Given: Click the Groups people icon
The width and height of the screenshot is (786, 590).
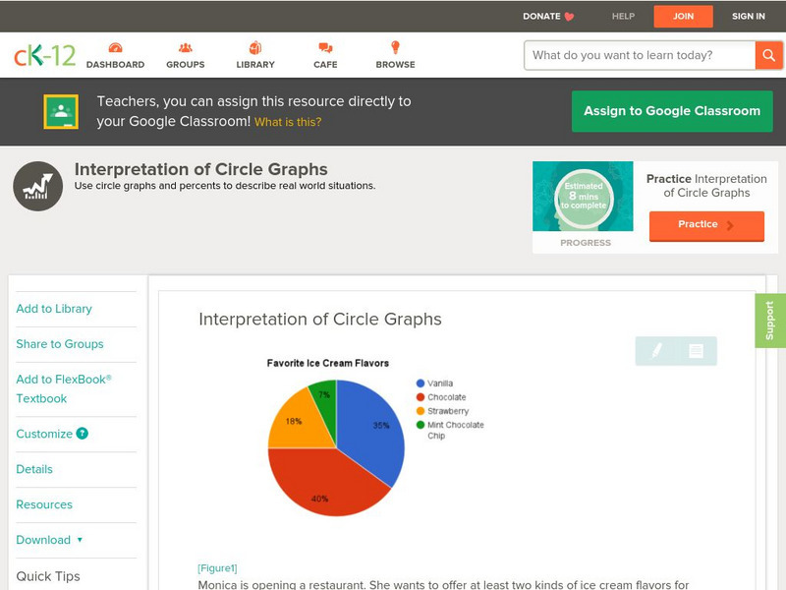Looking at the screenshot, I should coord(186,47).
